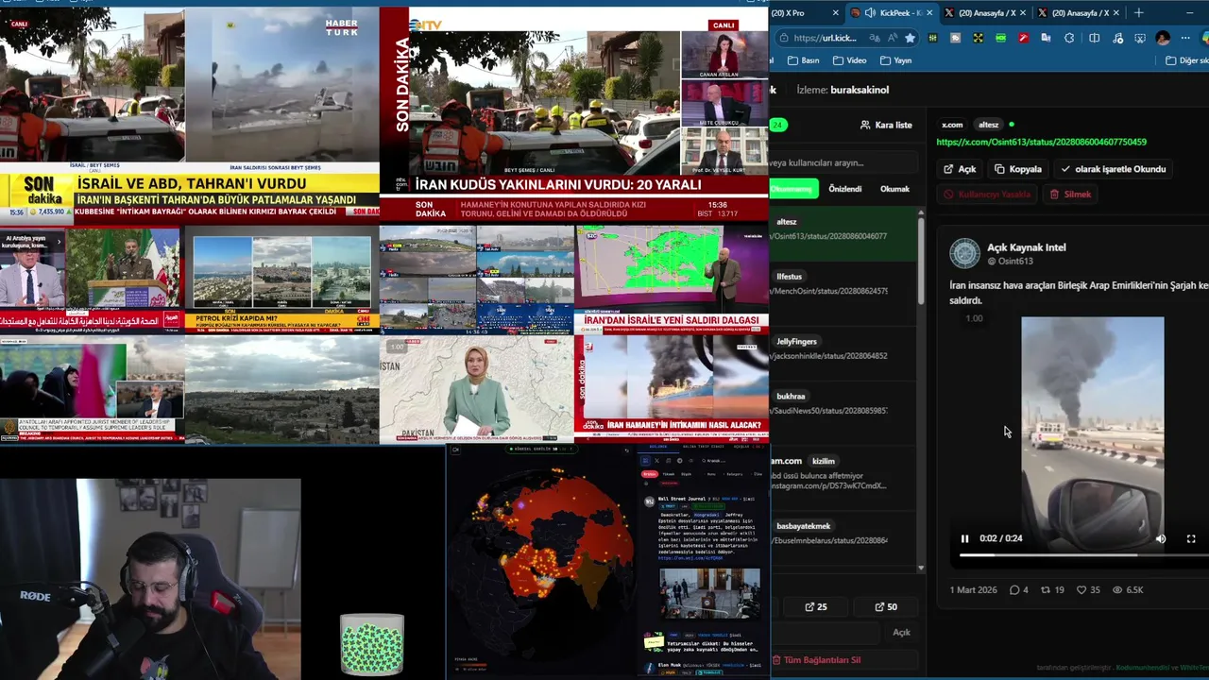Click the globe attack map panel
The height and width of the screenshot is (680, 1209).
click(x=543, y=562)
